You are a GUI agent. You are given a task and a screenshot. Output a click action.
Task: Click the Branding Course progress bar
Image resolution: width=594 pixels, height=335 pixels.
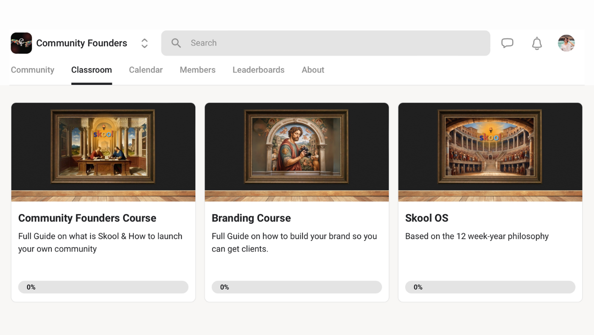[297, 287]
